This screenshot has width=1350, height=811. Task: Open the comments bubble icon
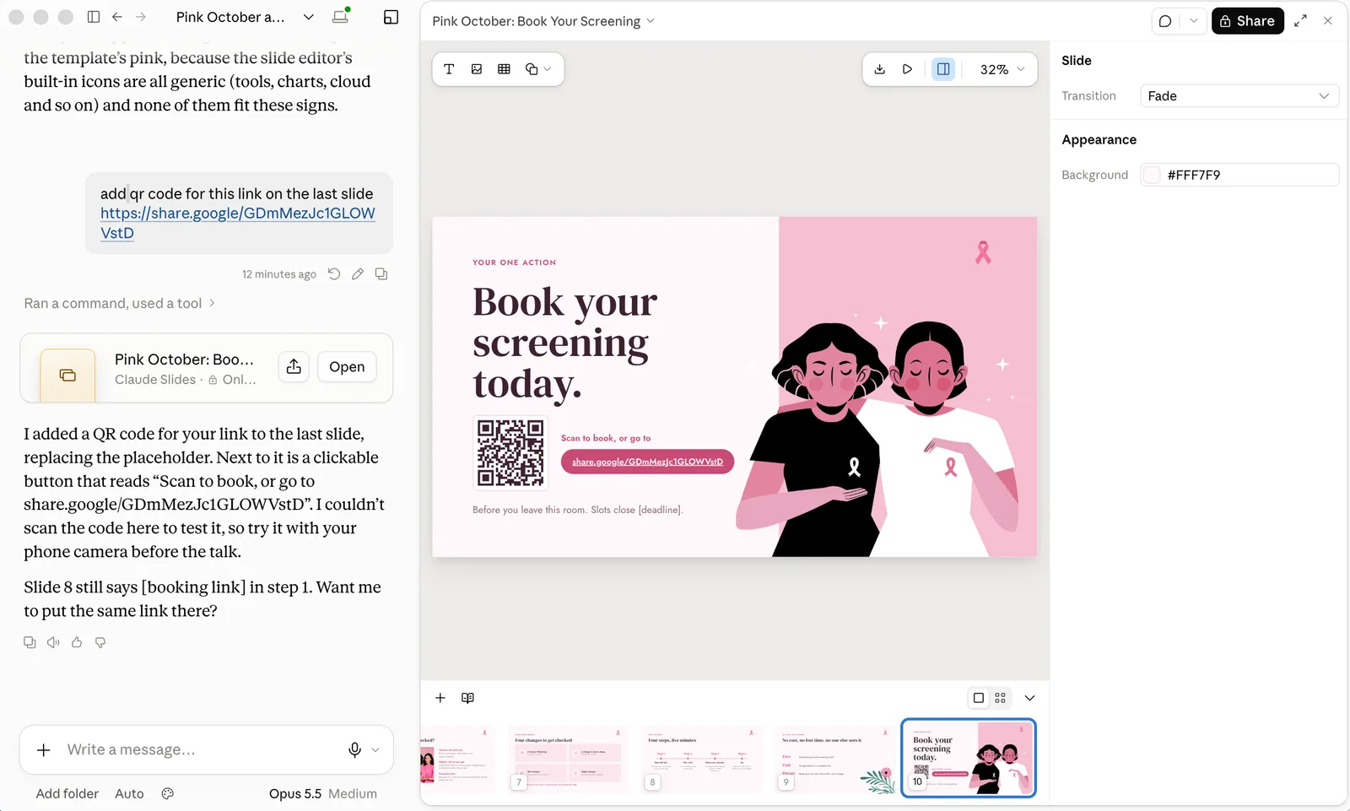coord(1165,21)
